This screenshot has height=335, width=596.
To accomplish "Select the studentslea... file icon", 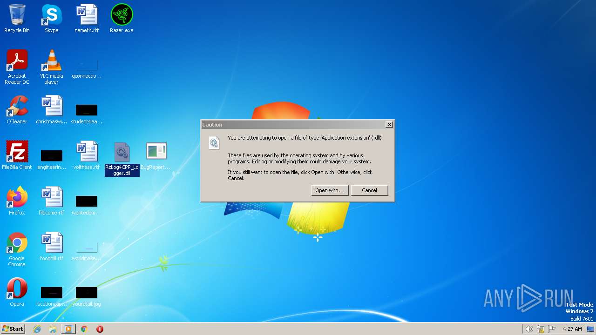I will click(87, 110).
